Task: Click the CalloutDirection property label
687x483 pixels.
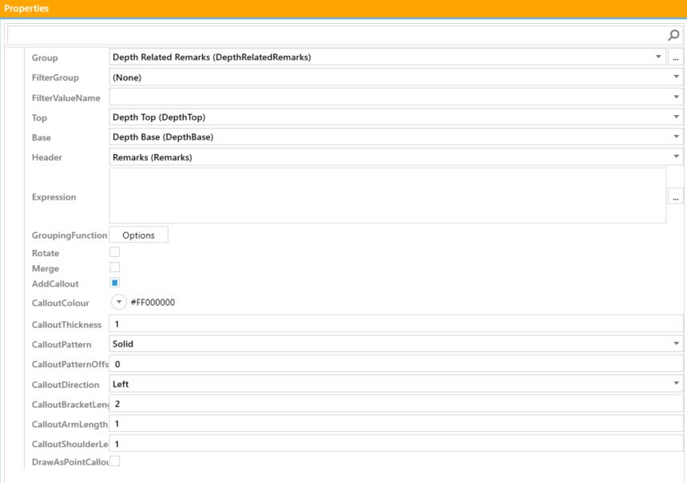Action: (66, 385)
